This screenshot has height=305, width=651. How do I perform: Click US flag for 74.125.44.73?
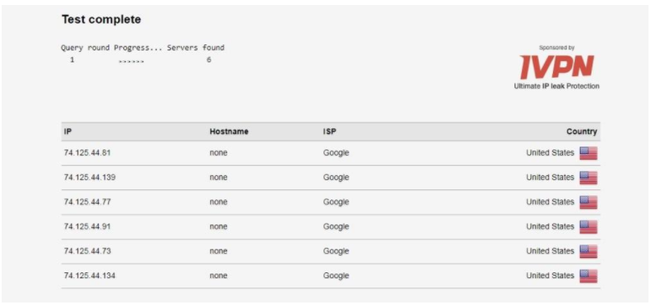click(588, 251)
